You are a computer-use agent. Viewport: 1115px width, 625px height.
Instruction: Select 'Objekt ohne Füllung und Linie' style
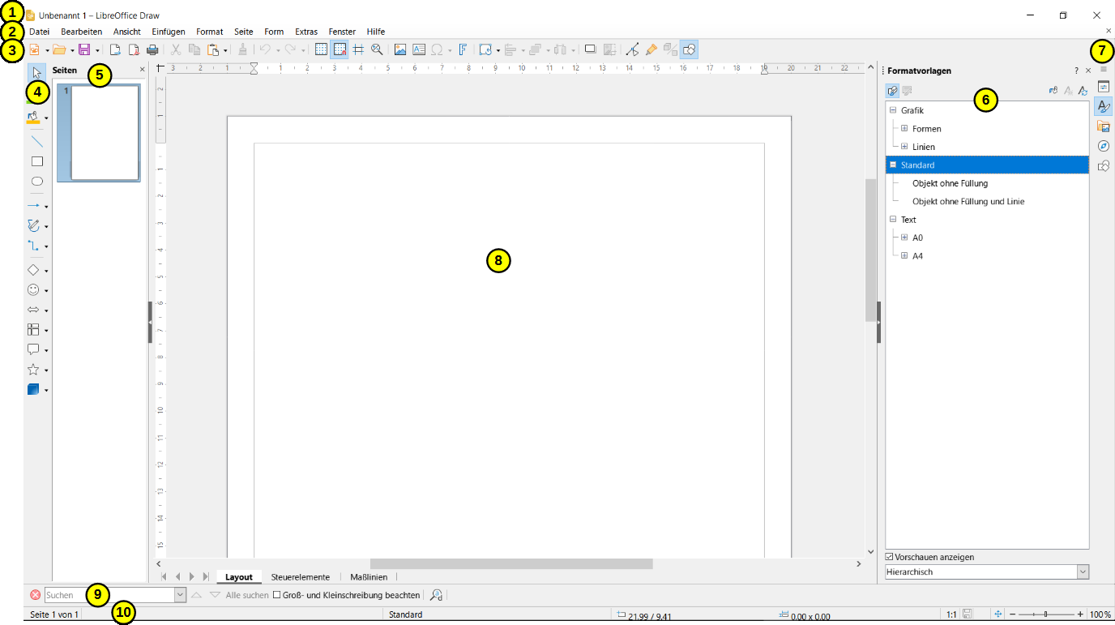point(968,201)
